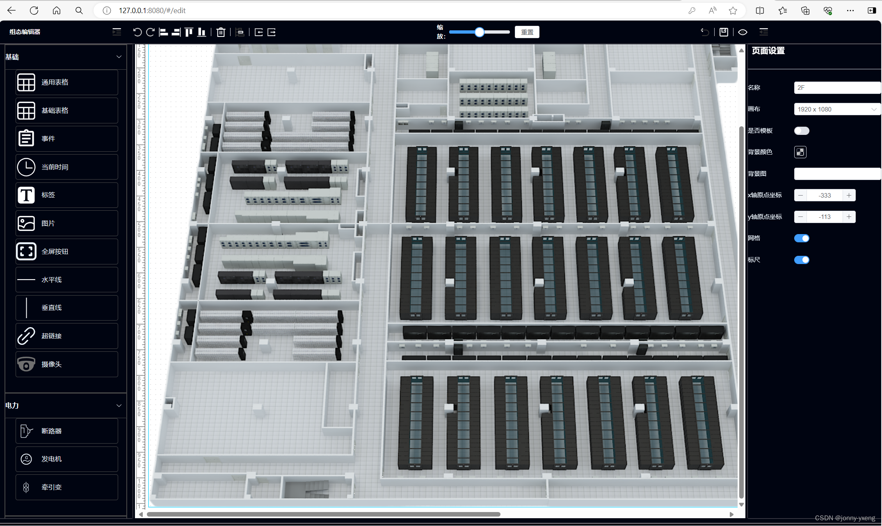Collapse the 基础 component group
Screen dimensions: 882x526
pyautogui.click(x=119, y=57)
